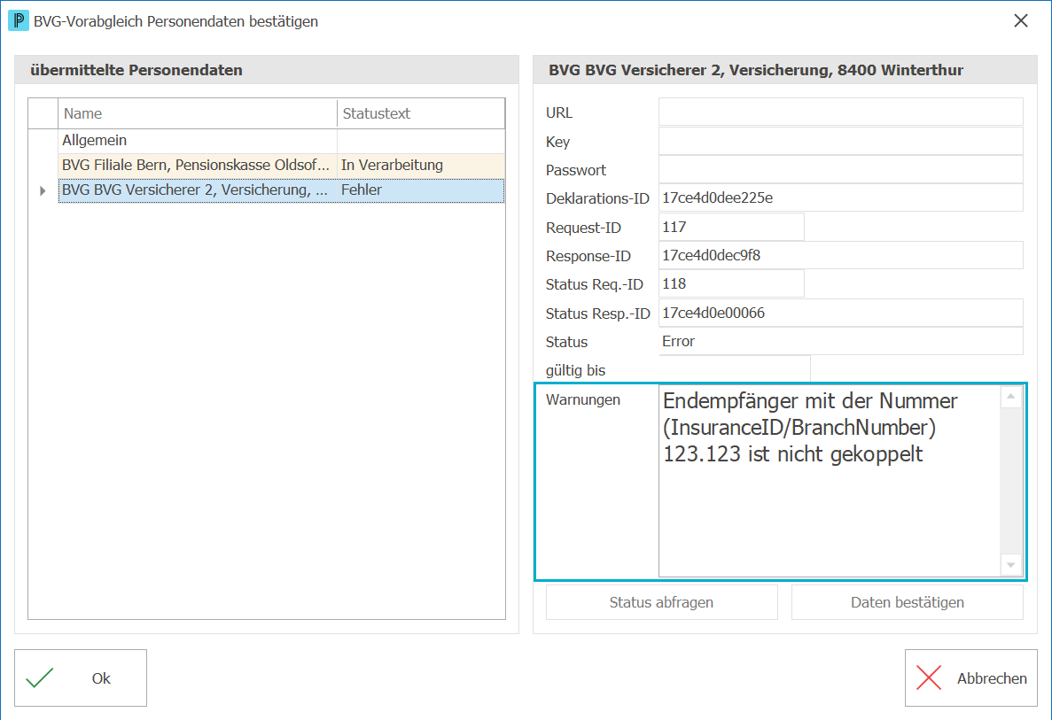The image size is (1052, 720).
Task: Click the empty status cell in the Allgemein row
Action: 421,140
